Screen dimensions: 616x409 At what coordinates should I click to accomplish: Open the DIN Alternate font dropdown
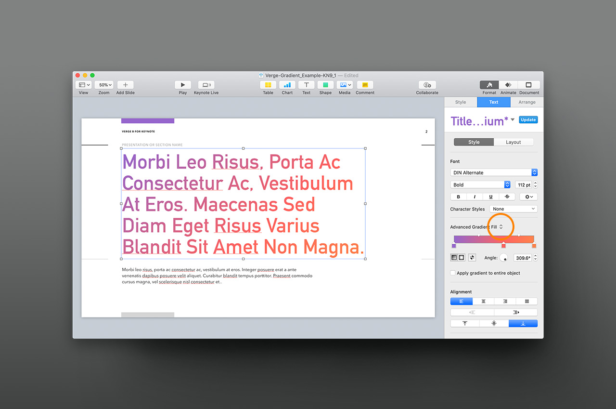tap(494, 172)
